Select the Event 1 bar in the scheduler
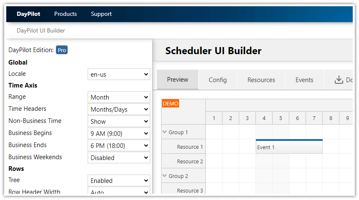This screenshot has width=359, height=200. [x=289, y=147]
